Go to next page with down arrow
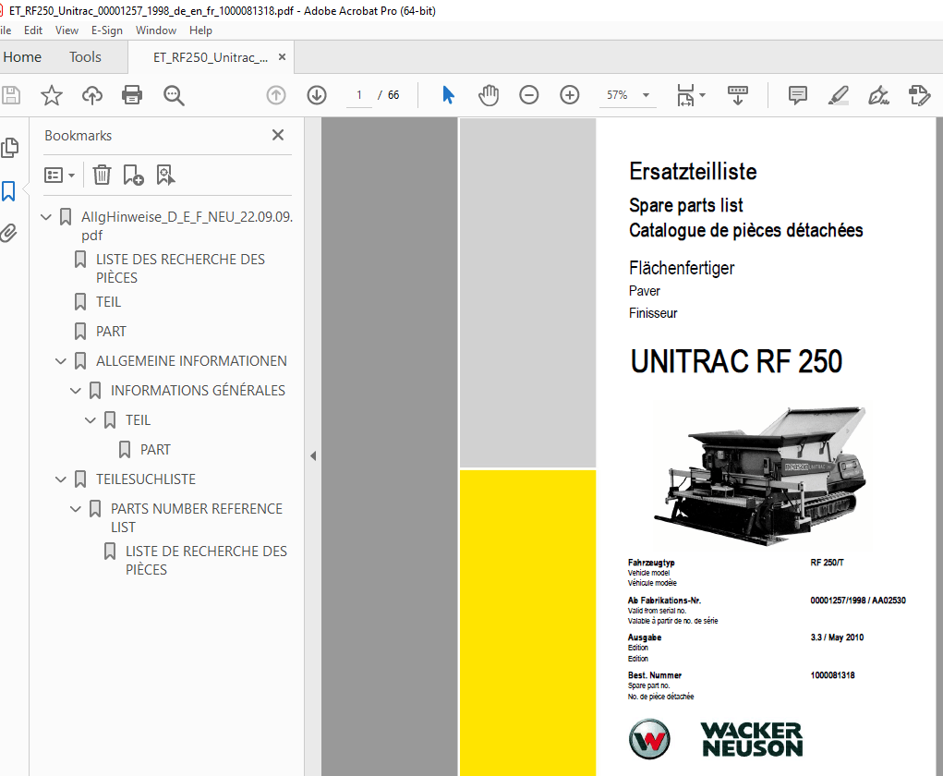 pos(316,94)
